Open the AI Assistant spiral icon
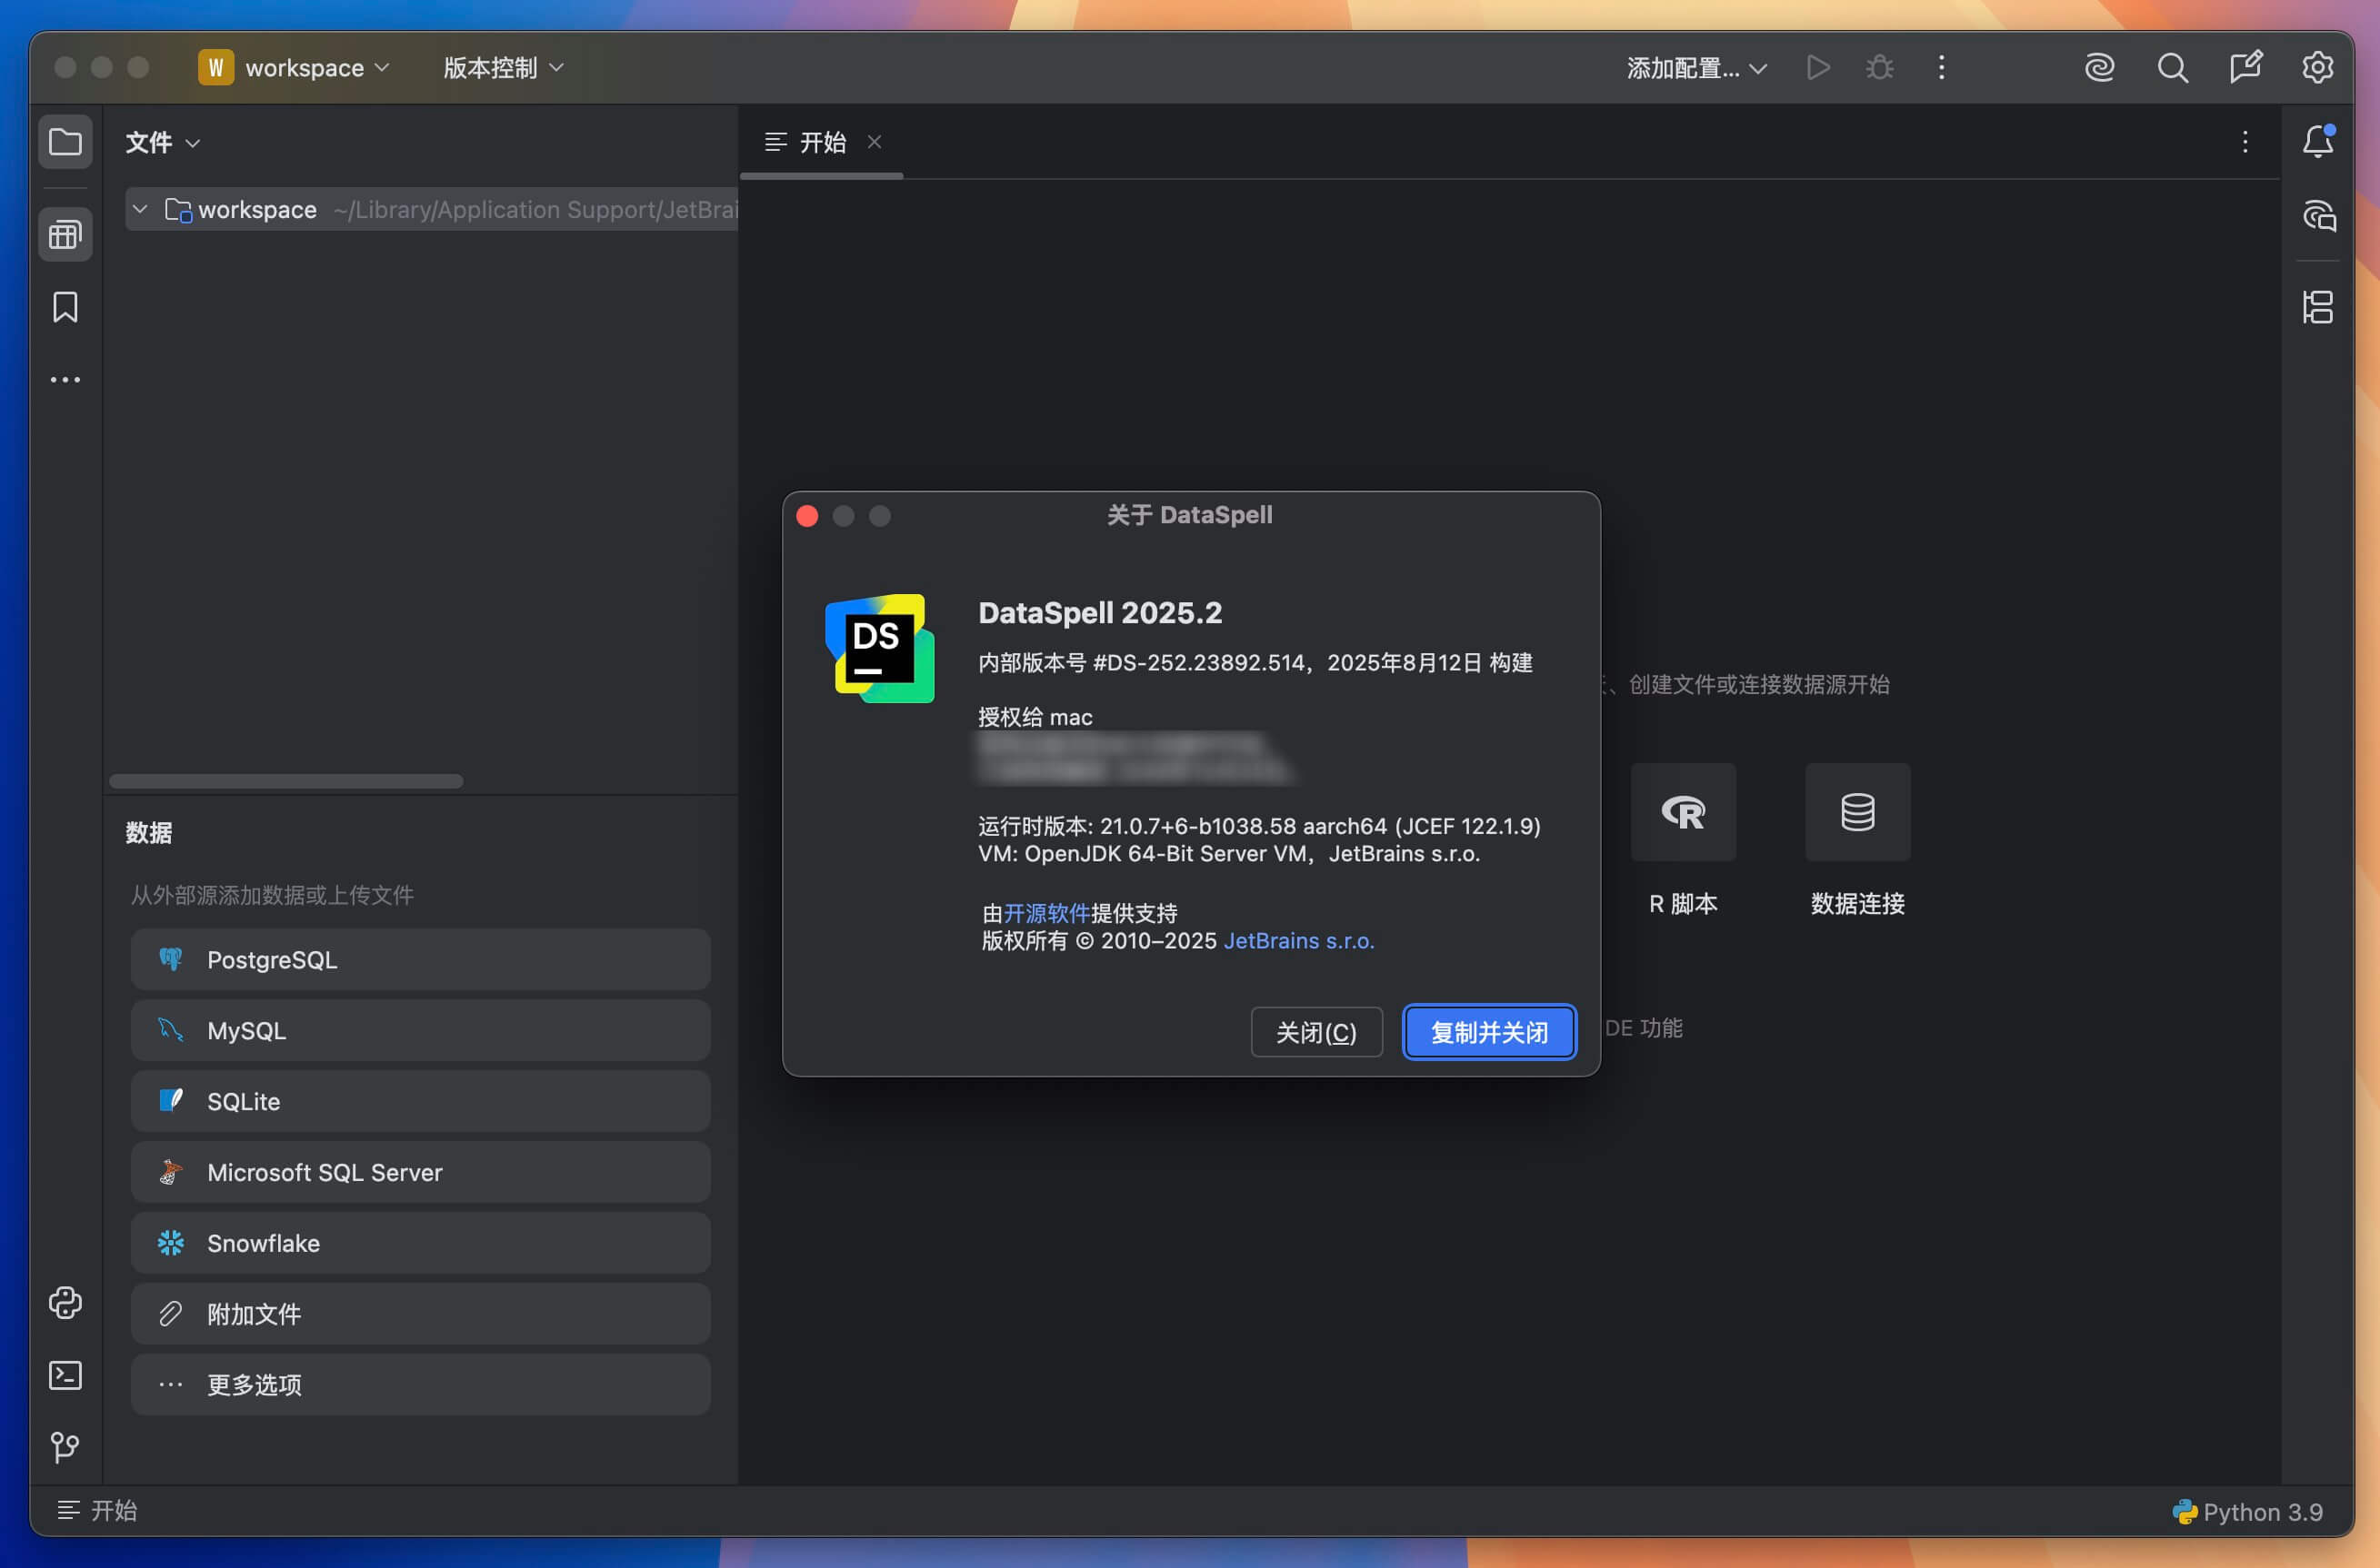This screenshot has width=2380, height=1568. pos(2099,68)
